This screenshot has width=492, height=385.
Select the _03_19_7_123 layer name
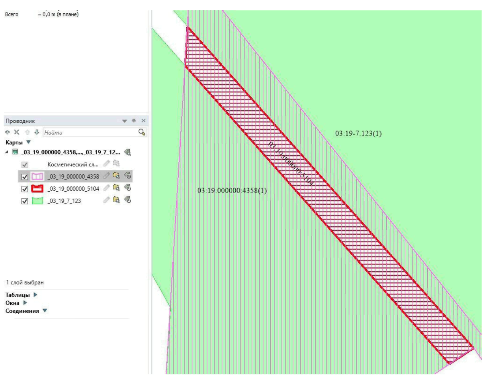coord(64,201)
